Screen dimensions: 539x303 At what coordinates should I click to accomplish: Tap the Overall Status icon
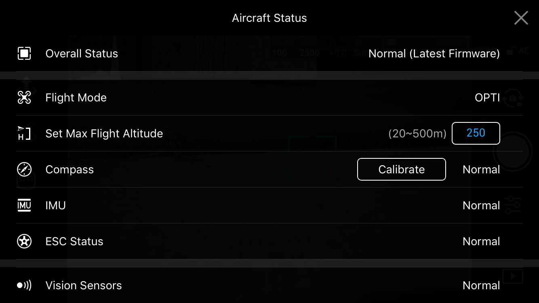click(24, 53)
